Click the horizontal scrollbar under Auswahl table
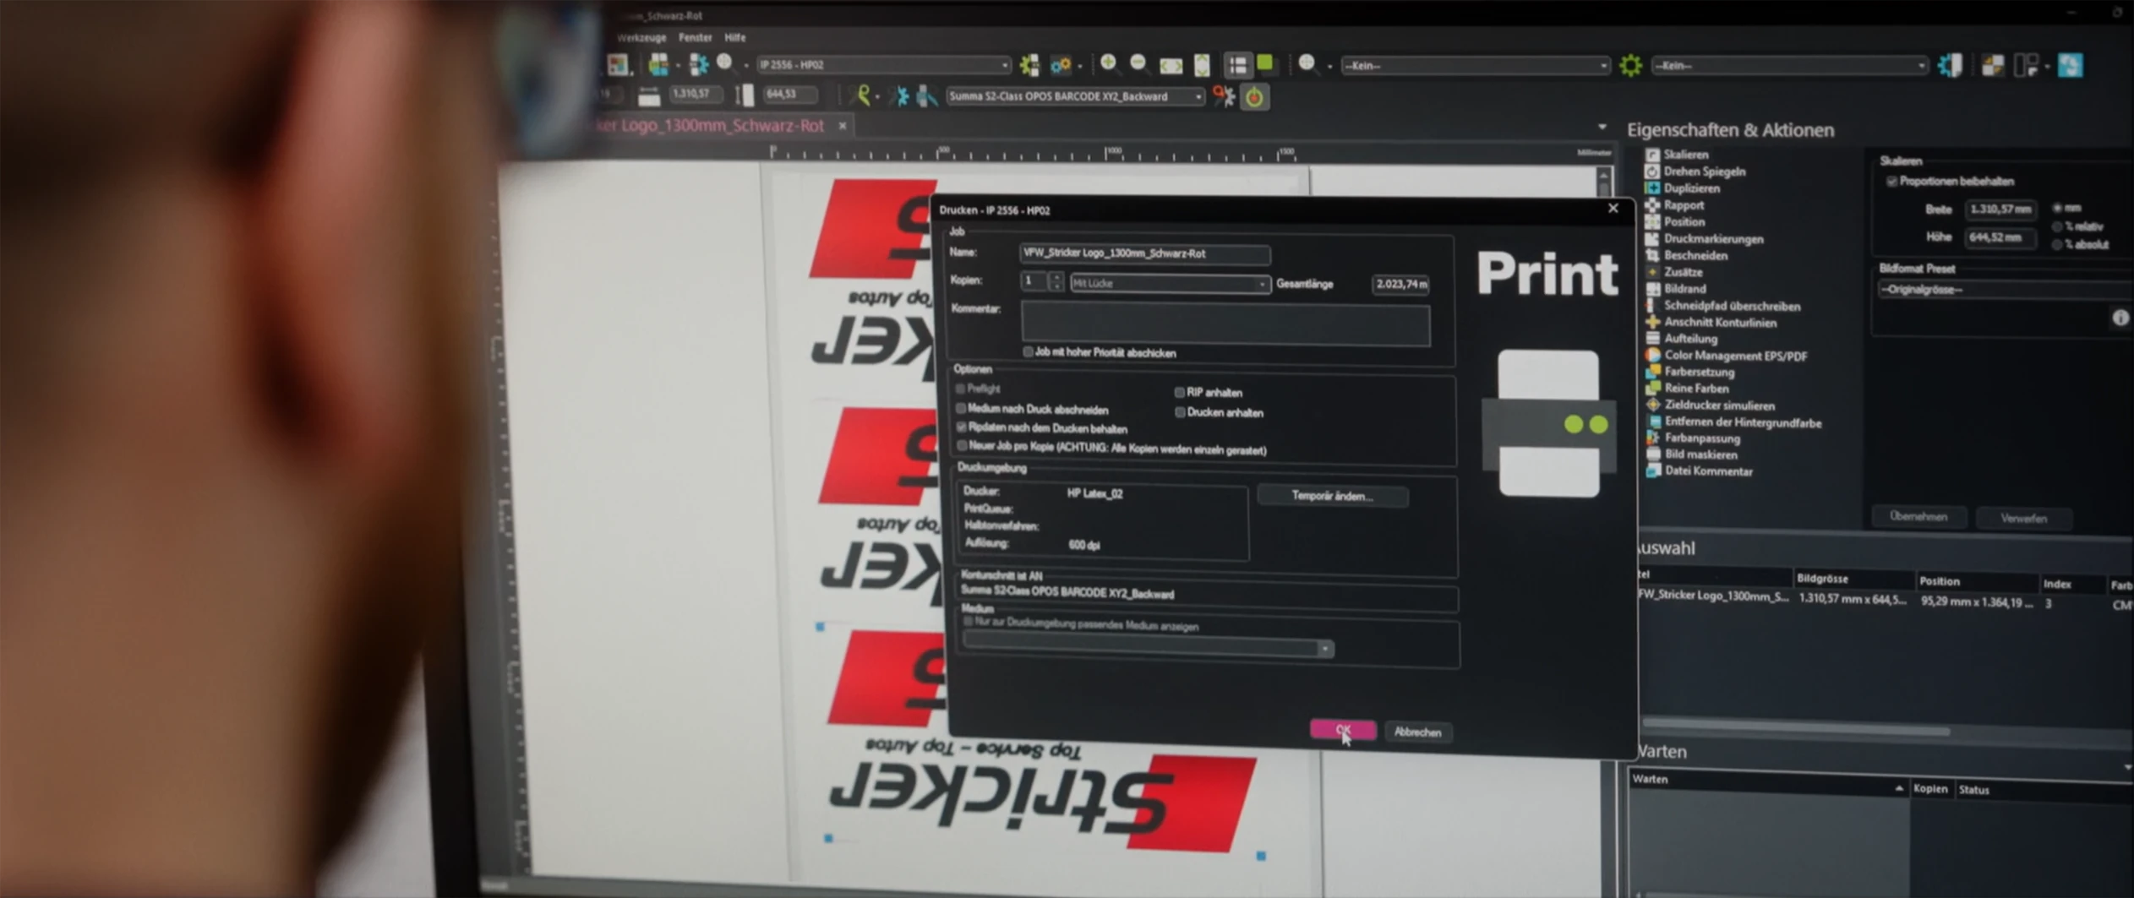Image resolution: width=2134 pixels, height=898 pixels. pos(1796,730)
